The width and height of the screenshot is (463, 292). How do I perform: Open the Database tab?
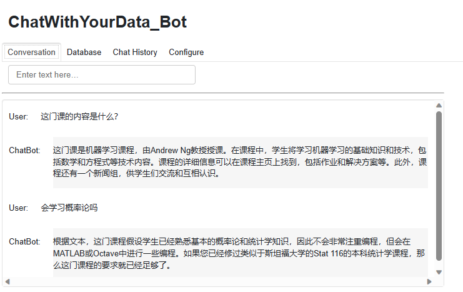84,52
